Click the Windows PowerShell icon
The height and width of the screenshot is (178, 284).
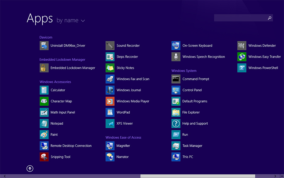click(x=242, y=68)
